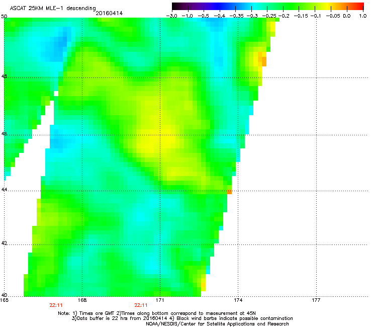Click longitude label 174
372x327 pixels.
coord(238,300)
